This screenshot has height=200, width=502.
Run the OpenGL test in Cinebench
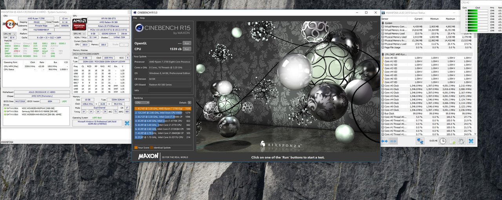pyautogui.click(x=187, y=43)
